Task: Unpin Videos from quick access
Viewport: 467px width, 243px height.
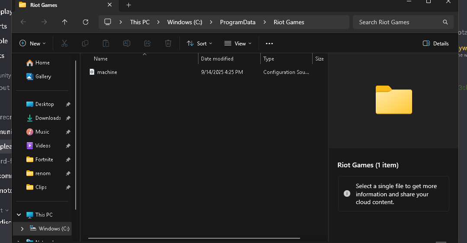Action: 68,146
